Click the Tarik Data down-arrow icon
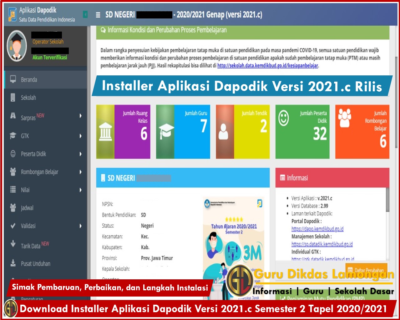The image size is (400, 320). click(13, 244)
